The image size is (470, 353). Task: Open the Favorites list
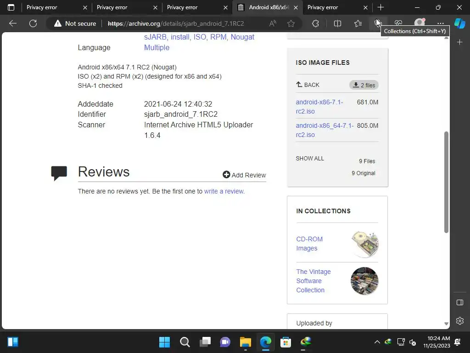[358, 23]
